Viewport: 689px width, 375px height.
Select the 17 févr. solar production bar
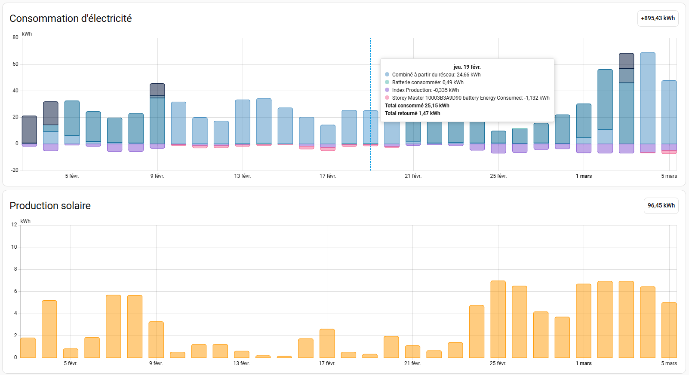pos(327,344)
